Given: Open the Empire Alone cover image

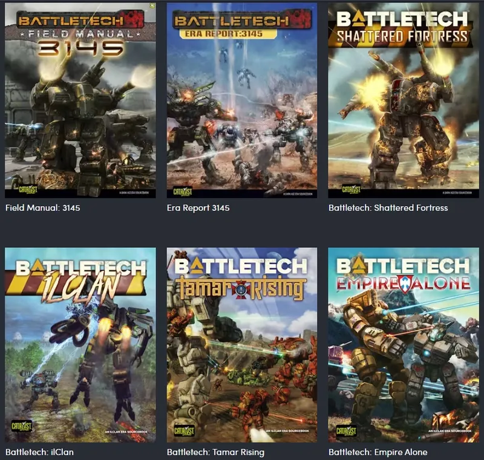Looking at the screenshot, I should 404,345.
